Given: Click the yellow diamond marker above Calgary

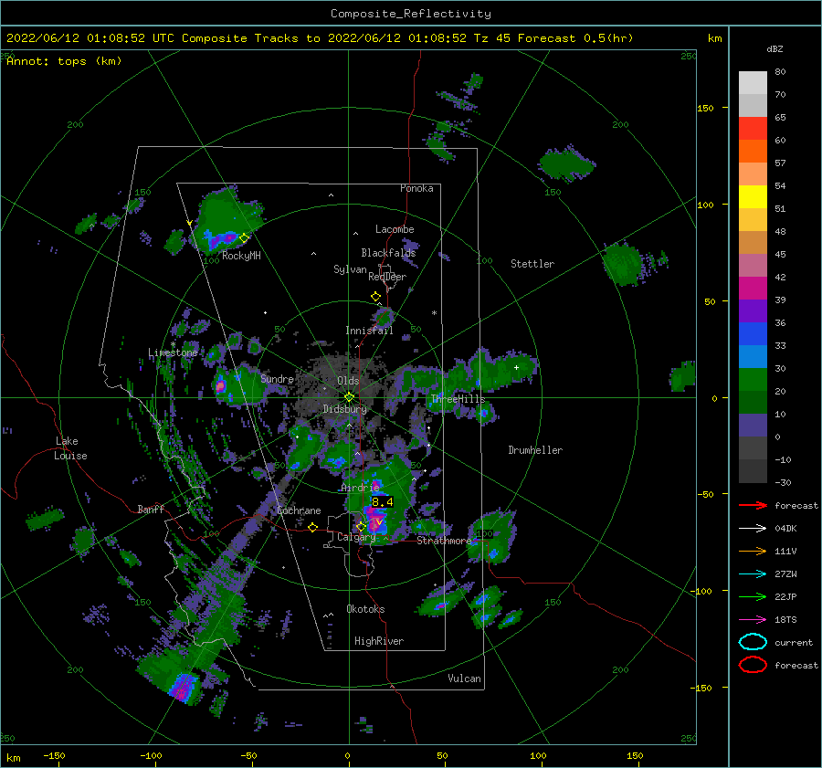Looking at the screenshot, I should point(361,526).
